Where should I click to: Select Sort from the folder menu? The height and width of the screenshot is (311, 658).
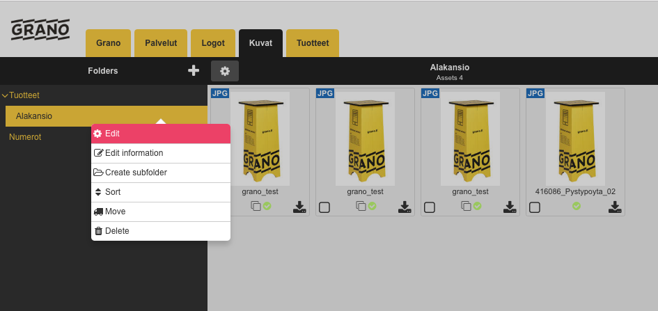[x=161, y=193]
